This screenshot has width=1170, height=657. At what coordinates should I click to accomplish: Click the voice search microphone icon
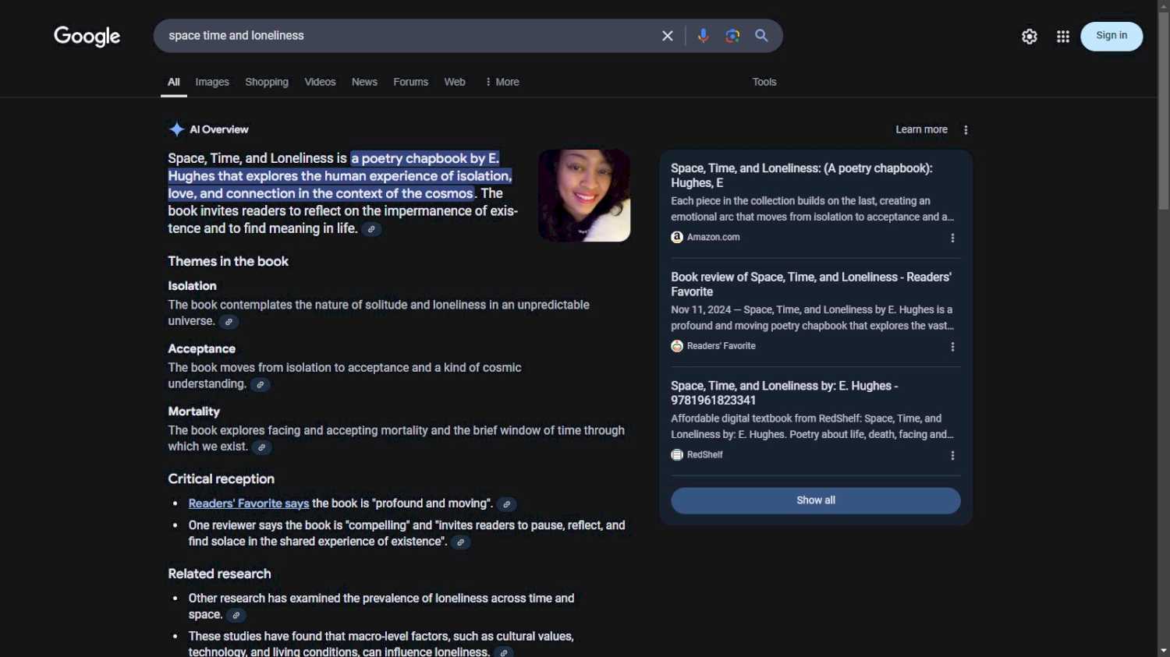tap(703, 36)
